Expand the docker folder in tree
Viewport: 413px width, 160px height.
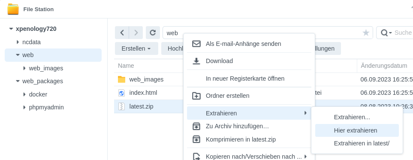tap(24, 94)
